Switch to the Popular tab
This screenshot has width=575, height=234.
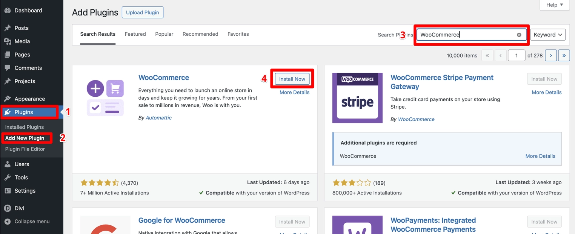pyautogui.click(x=164, y=34)
